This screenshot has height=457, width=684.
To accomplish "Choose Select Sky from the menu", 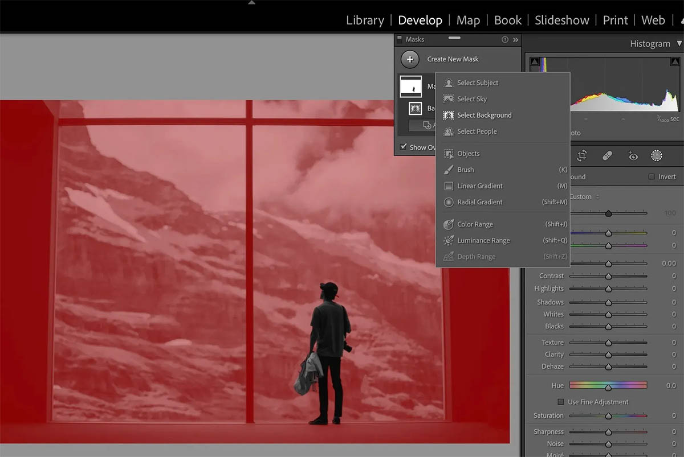I will pos(472,99).
